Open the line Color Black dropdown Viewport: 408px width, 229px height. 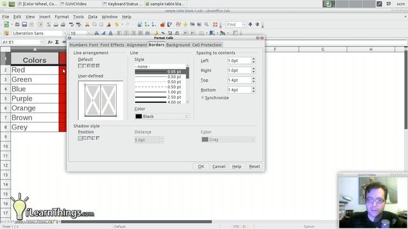coord(161,116)
